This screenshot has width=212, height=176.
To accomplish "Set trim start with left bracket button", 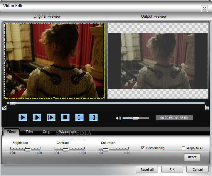I will click(79, 117).
